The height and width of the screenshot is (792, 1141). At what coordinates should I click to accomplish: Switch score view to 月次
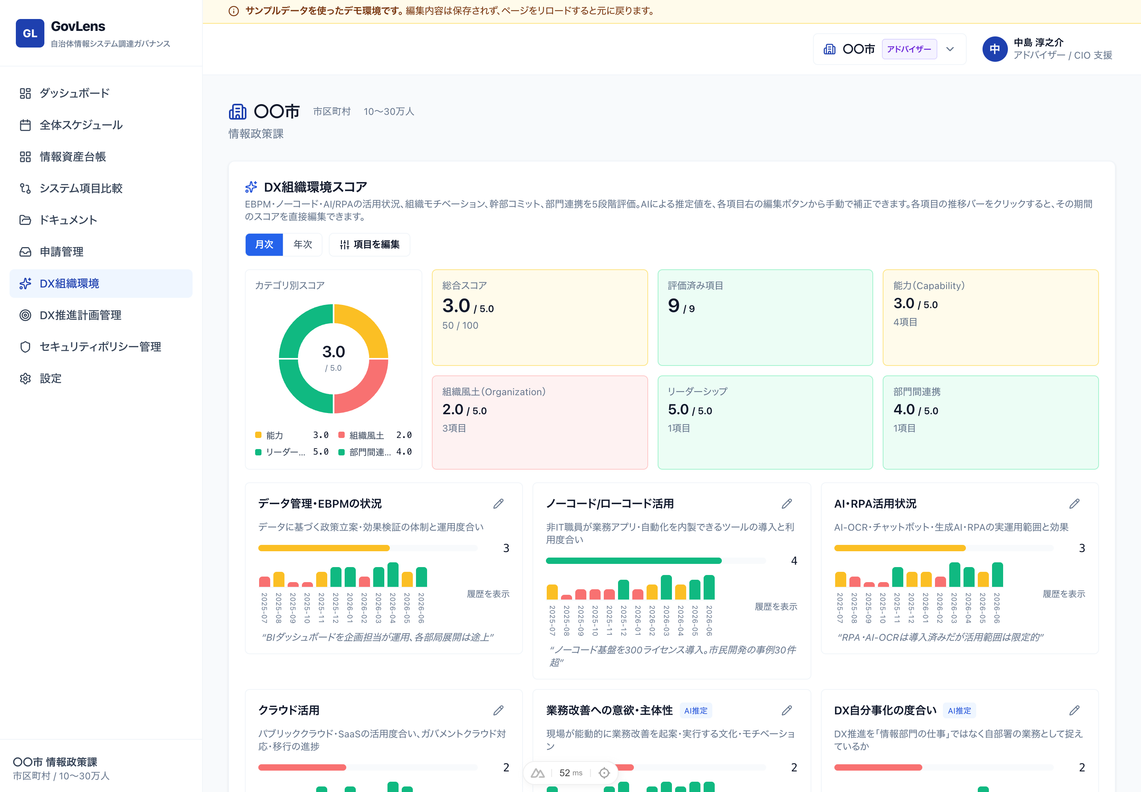point(264,245)
